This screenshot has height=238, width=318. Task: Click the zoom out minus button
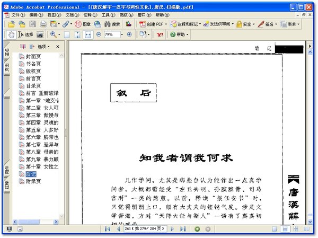coord(99,34)
